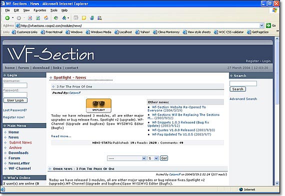Open the Clima Monterrey links bar shortcut
The image size is (285, 196).
[x=166, y=32]
